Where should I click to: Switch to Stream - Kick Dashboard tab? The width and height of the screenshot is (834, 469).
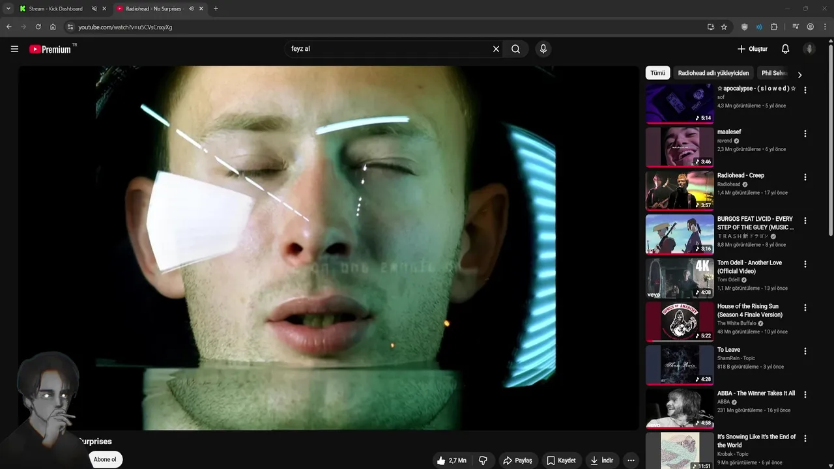pos(56,8)
